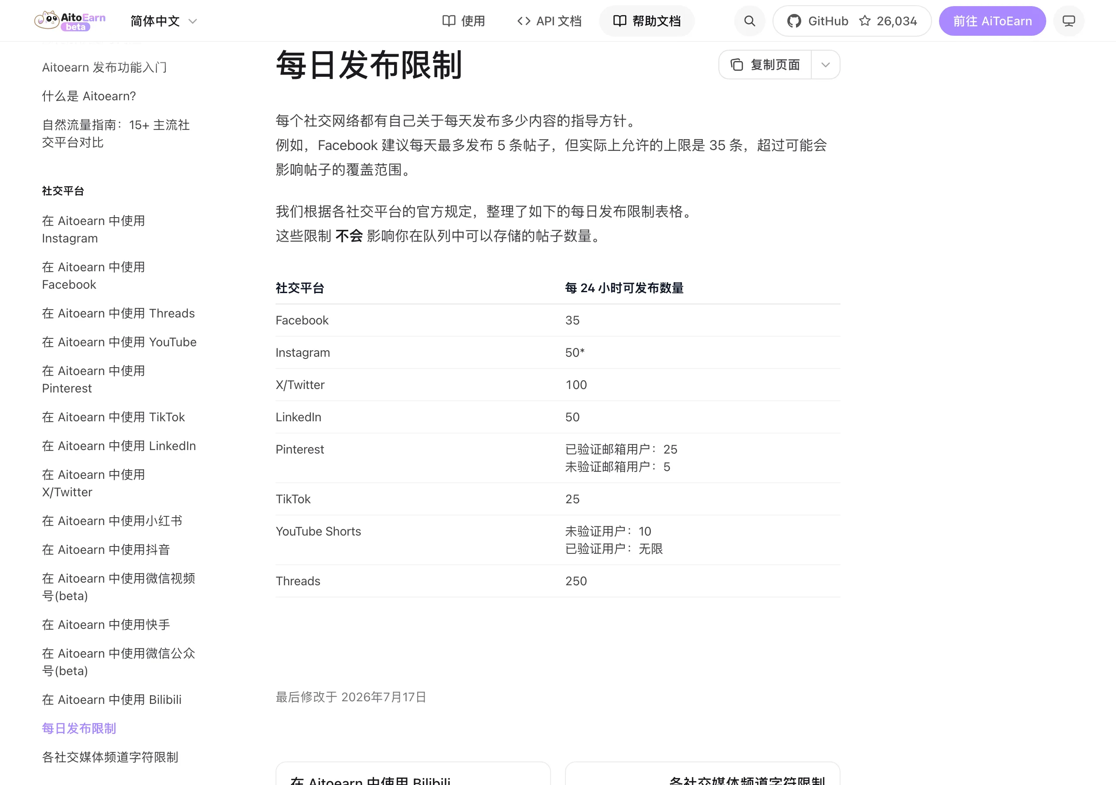The image size is (1116, 785).
Task: Click the GitHub octocat icon
Action: click(x=794, y=21)
